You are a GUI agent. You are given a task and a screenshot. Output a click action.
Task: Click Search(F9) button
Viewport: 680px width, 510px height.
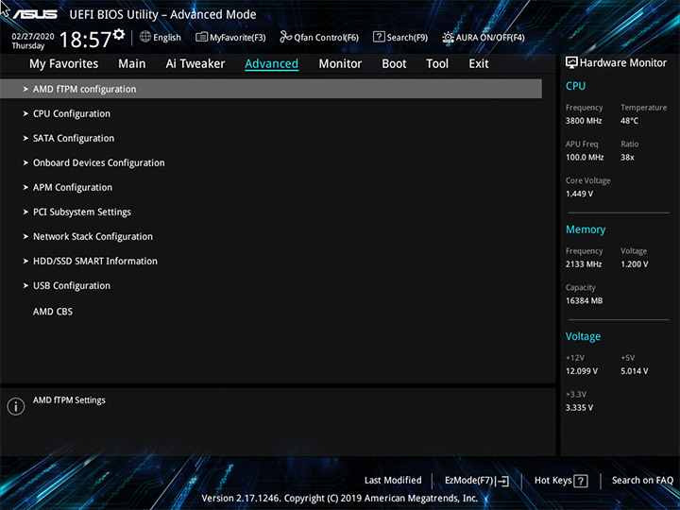(407, 37)
